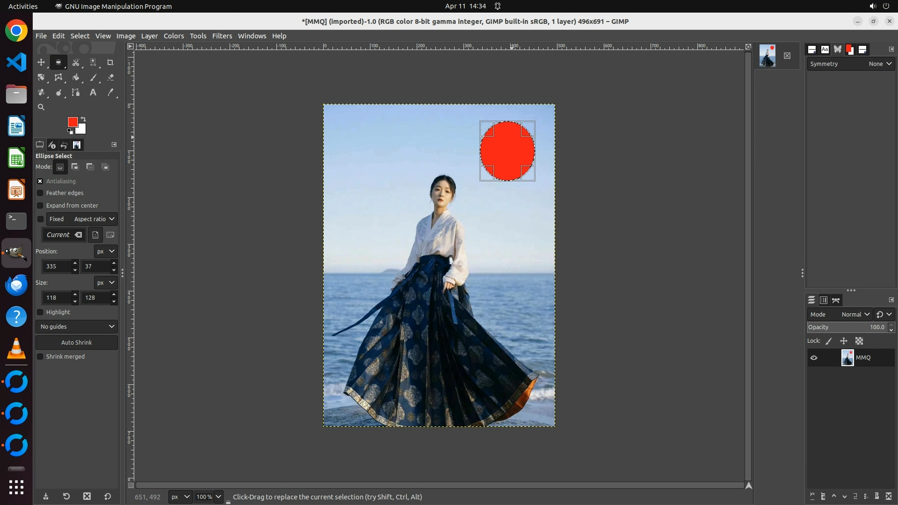Disable the Antialiasing checkbox
The width and height of the screenshot is (898, 505).
pos(40,181)
